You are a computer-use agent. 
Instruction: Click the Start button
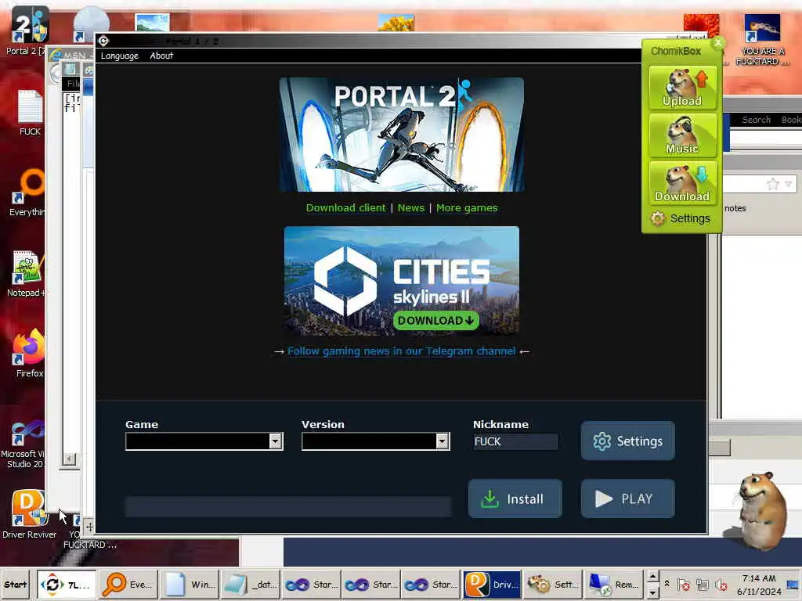pos(16,585)
